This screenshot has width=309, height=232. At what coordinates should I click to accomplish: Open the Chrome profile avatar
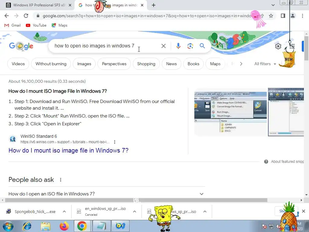293,16
